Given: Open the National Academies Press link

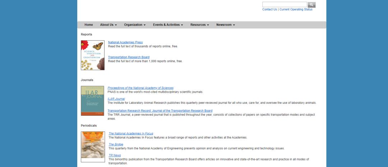Looking at the screenshot, I should (125, 42).
